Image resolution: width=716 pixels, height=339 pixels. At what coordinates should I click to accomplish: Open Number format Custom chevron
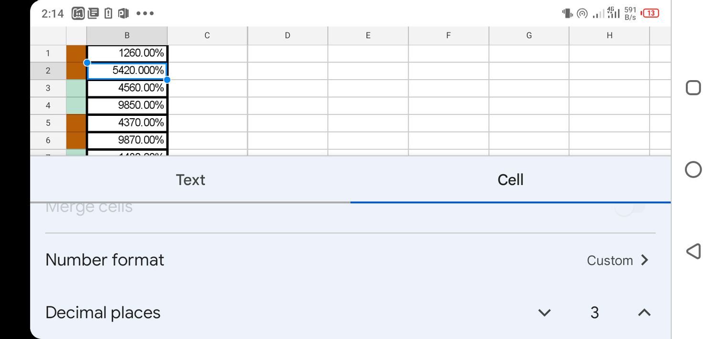645,260
